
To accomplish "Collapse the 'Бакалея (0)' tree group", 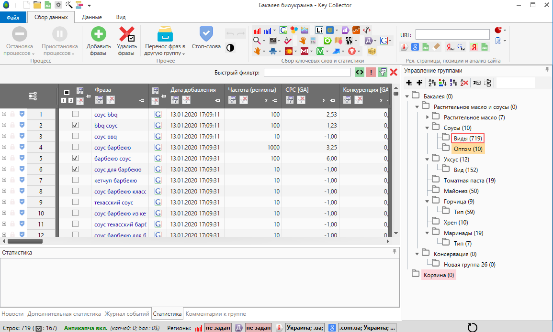I will click(407, 96).
